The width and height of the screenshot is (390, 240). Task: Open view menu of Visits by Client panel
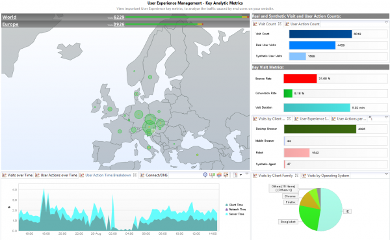[x=386, y=117]
